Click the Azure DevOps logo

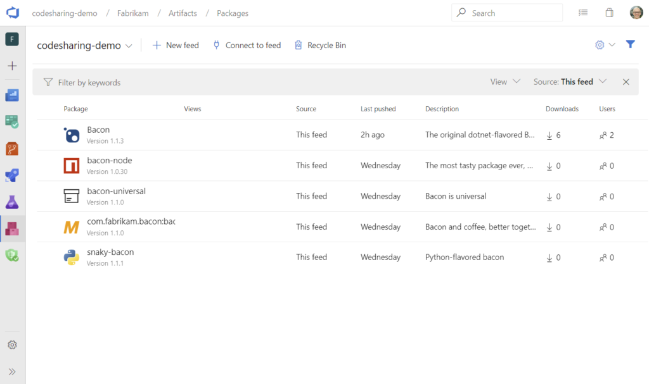click(x=13, y=13)
